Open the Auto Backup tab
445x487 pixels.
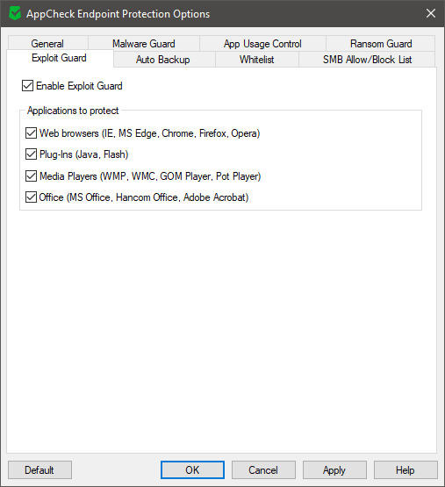pyautogui.click(x=163, y=60)
